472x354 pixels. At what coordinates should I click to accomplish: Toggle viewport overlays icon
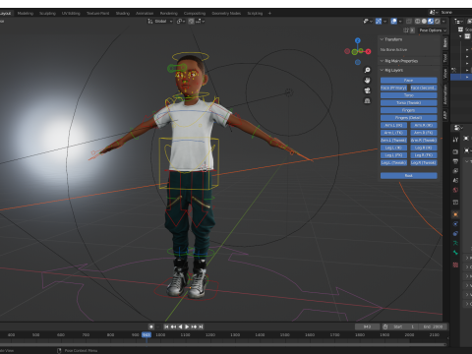click(394, 21)
